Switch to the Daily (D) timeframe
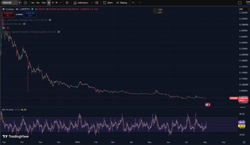This screenshot has height=145, width=250. click(53, 3)
